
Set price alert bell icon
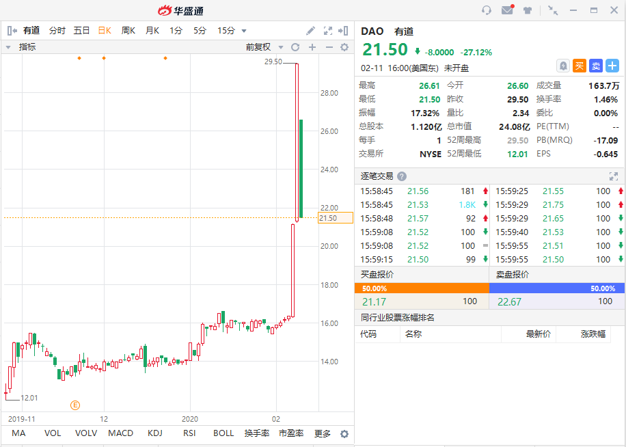click(563, 66)
